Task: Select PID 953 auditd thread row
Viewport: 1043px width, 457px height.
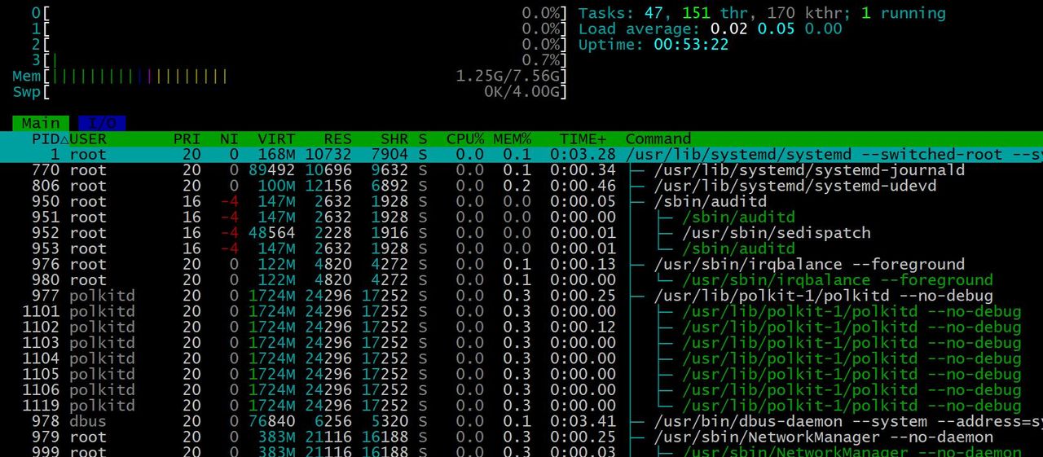Action: [x=521, y=248]
